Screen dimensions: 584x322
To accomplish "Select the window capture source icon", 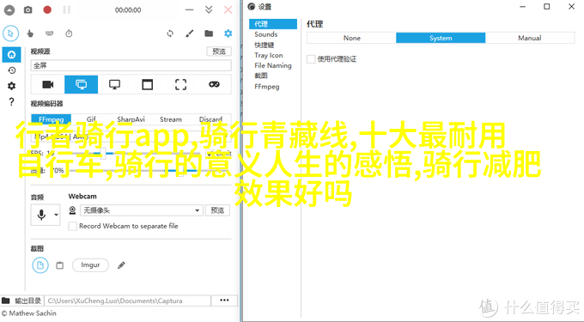I will tap(148, 84).
